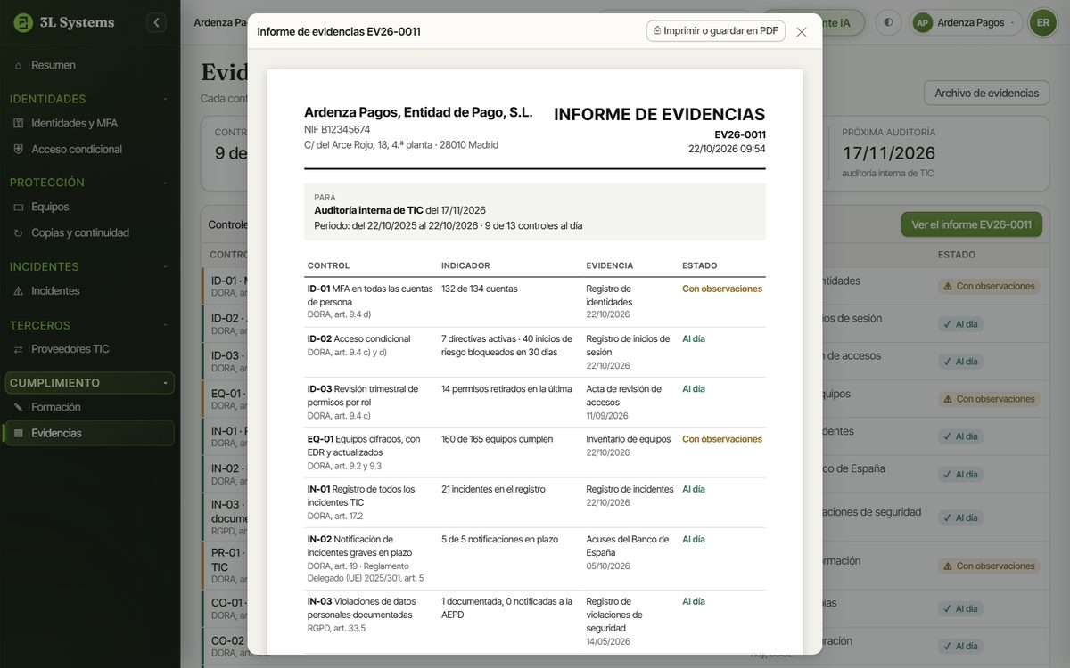
Task: Click the ID-01 MFA control cell in the report
Action: [371, 302]
